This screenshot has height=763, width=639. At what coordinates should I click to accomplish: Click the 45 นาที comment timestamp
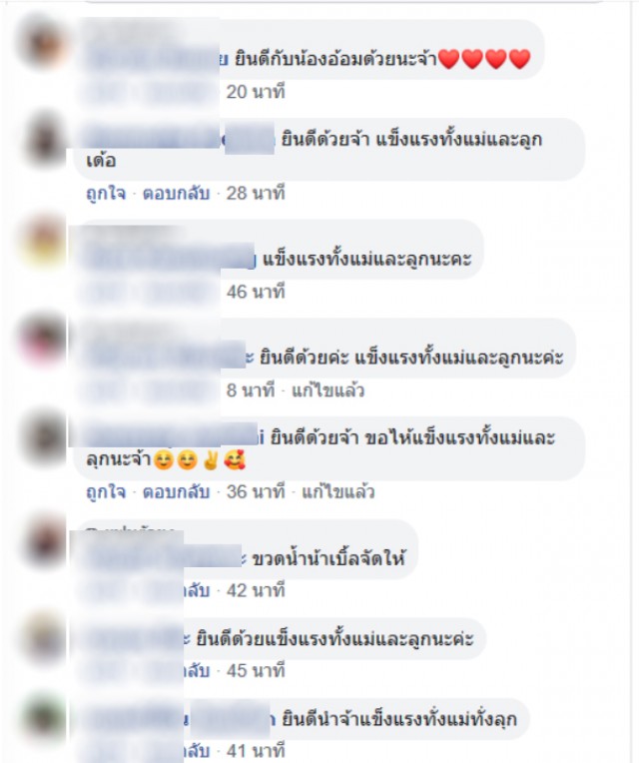pyautogui.click(x=256, y=671)
